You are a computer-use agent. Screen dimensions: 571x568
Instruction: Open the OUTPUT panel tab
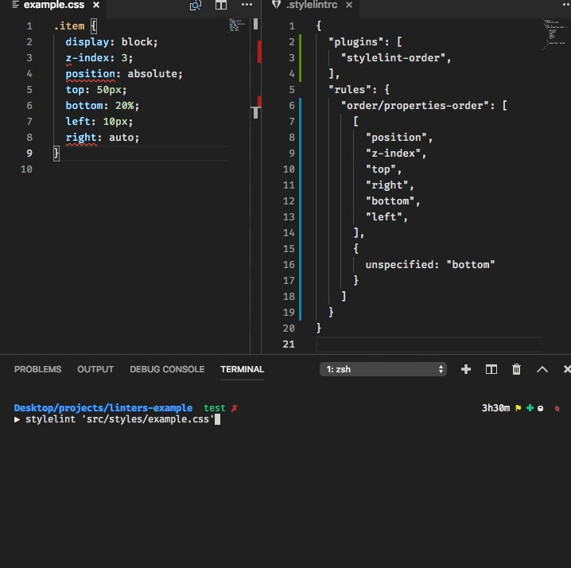tap(95, 369)
